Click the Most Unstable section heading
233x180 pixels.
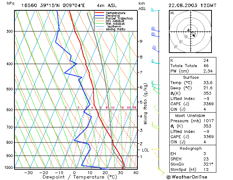190,116
